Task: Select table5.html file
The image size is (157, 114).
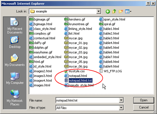Action: [109, 48]
